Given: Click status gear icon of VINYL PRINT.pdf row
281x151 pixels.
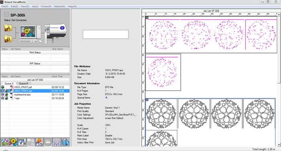Looking at the screenshot, I should (3, 87).
